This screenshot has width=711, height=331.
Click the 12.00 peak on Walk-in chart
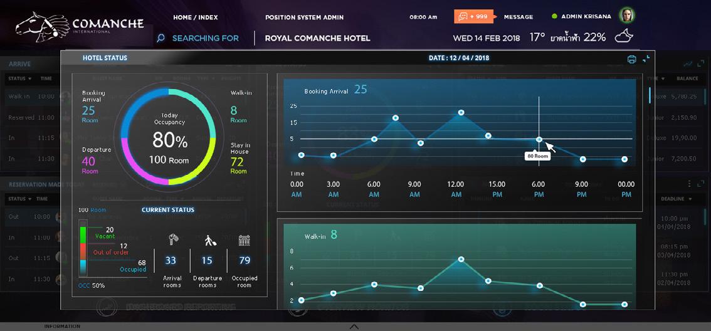(x=461, y=260)
